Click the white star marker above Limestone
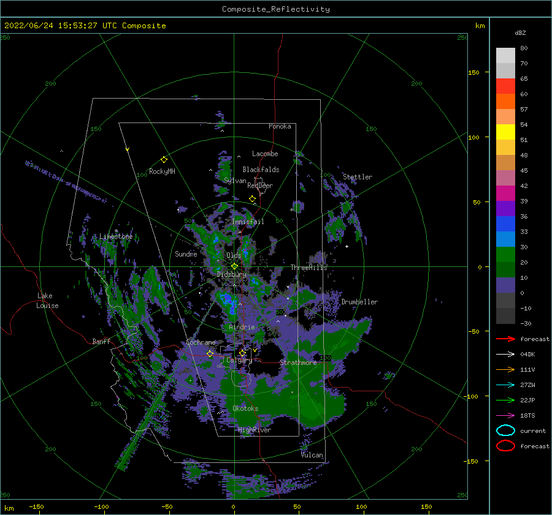Viewport: 552px width, 515px height. pos(116,231)
